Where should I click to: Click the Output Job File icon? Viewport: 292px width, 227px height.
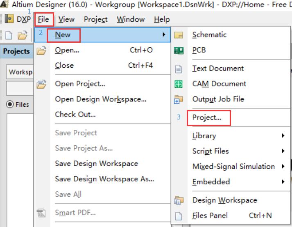coord(179,99)
